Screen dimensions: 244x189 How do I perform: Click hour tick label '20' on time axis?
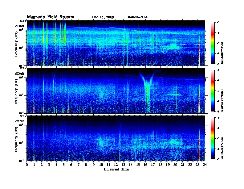pos(175,165)
